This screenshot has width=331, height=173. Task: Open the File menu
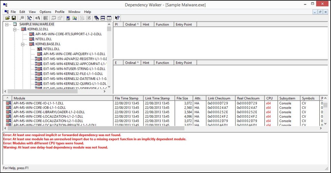(x=13, y=12)
